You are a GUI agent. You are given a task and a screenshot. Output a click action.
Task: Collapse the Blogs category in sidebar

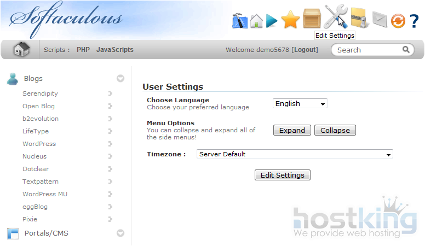click(120, 79)
